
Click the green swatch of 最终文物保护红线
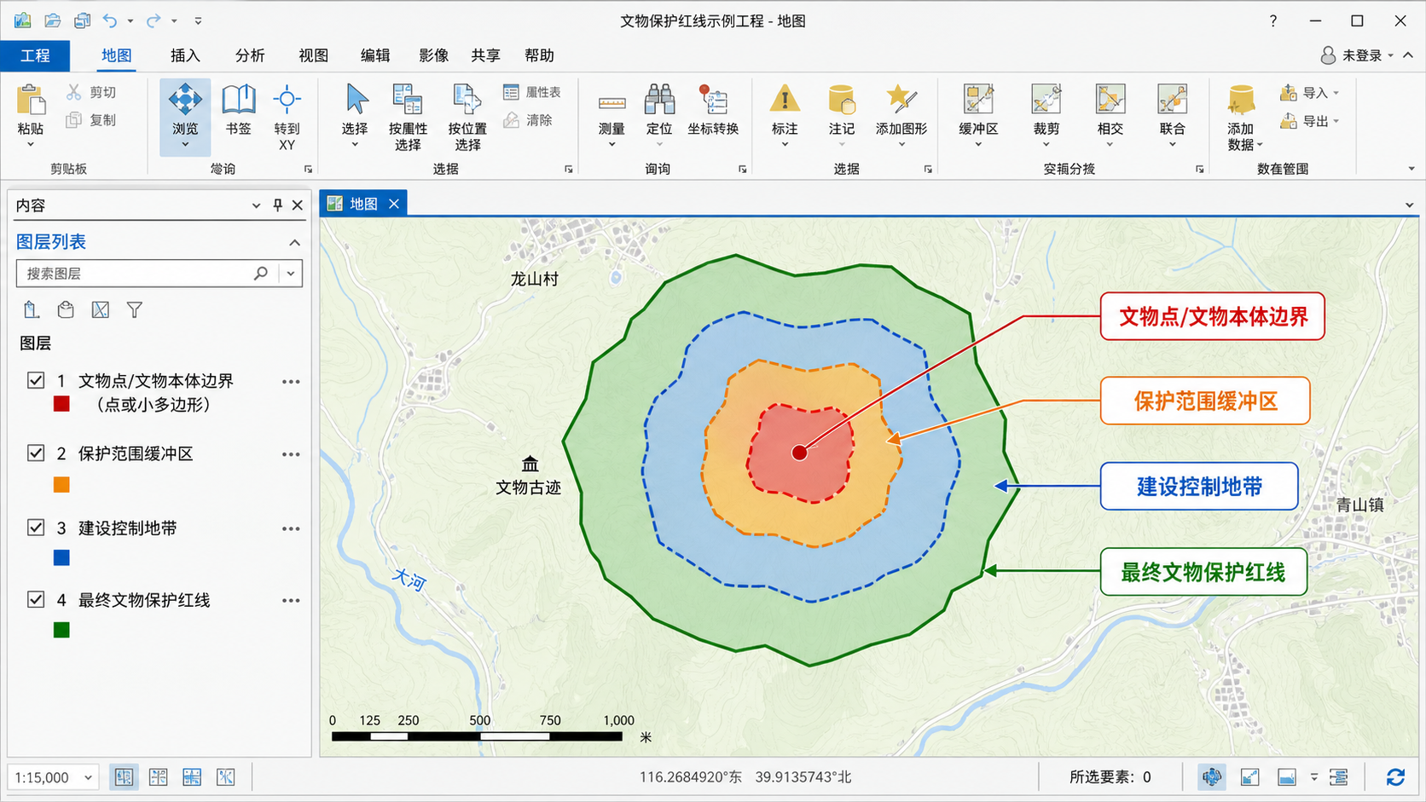[x=61, y=631]
